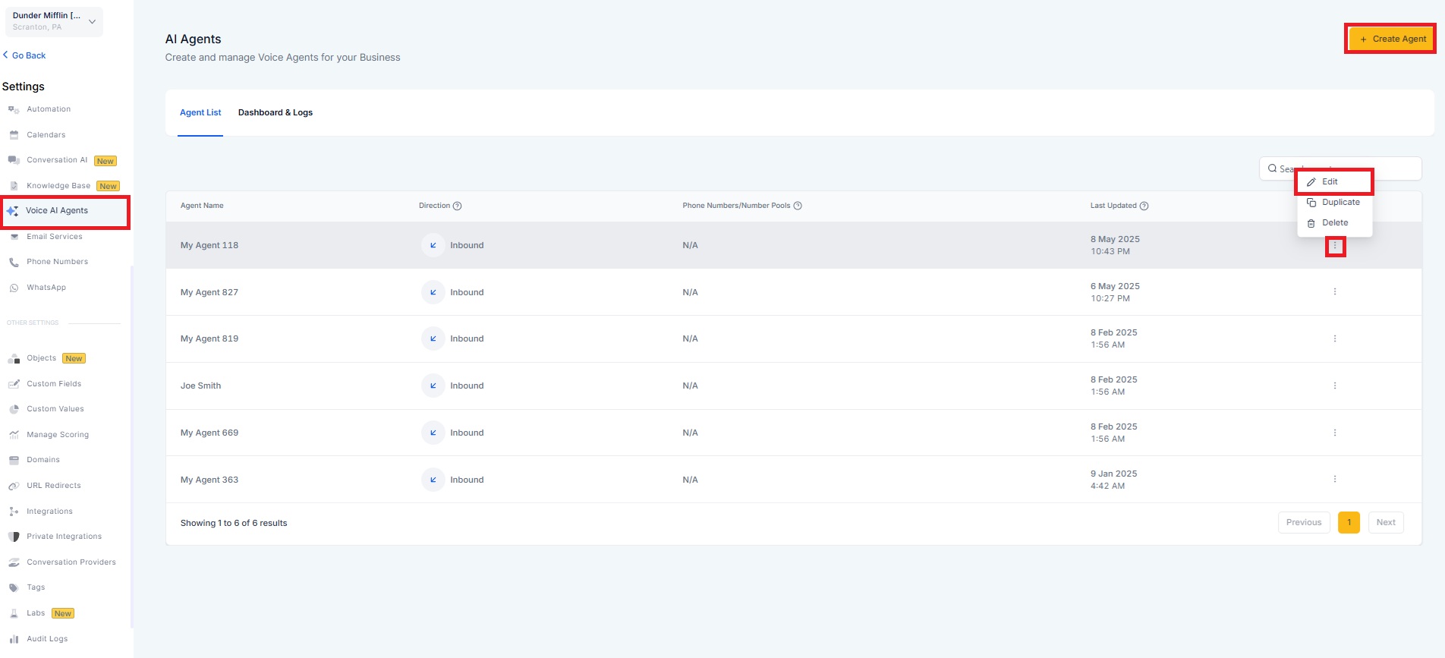Click the Tags icon in sidebar
The height and width of the screenshot is (658, 1445).
pos(14,587)
